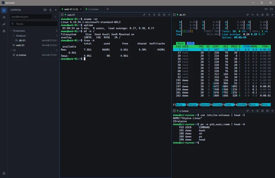Focus the Поиск search field
The height and width of the screenshot is (178, 275).
34,24
